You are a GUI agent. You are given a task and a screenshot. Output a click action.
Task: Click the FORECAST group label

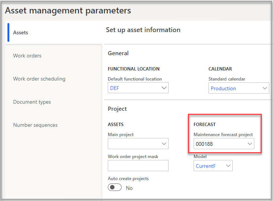point(205,125)
